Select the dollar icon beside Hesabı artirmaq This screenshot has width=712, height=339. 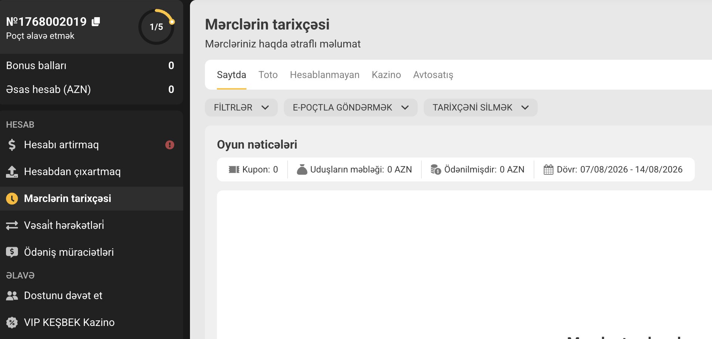click(12, 145)
